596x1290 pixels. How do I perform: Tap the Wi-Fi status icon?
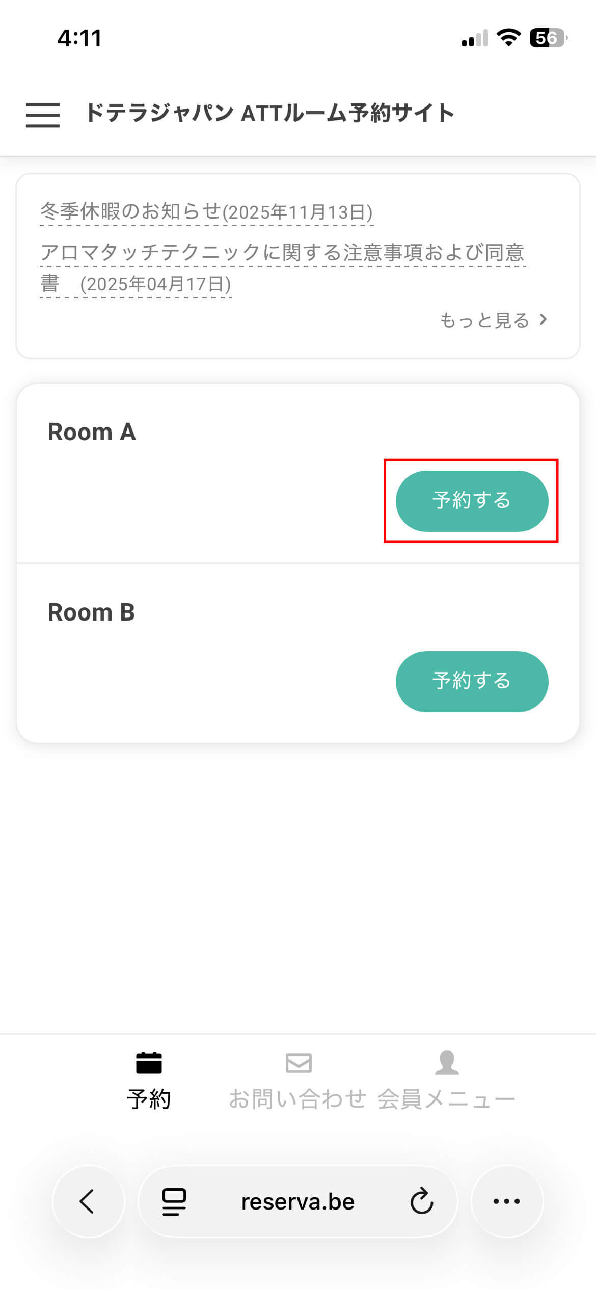click(x=508, y=38)
